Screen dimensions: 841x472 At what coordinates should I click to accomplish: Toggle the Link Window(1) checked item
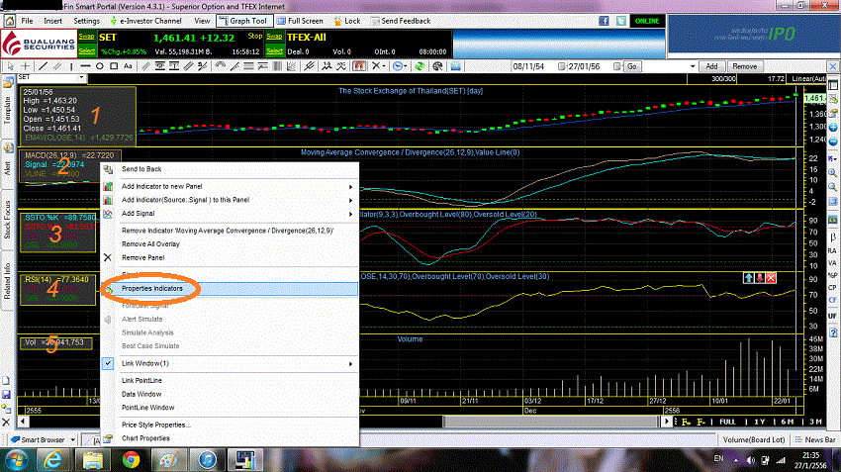[x=230, y=363]
